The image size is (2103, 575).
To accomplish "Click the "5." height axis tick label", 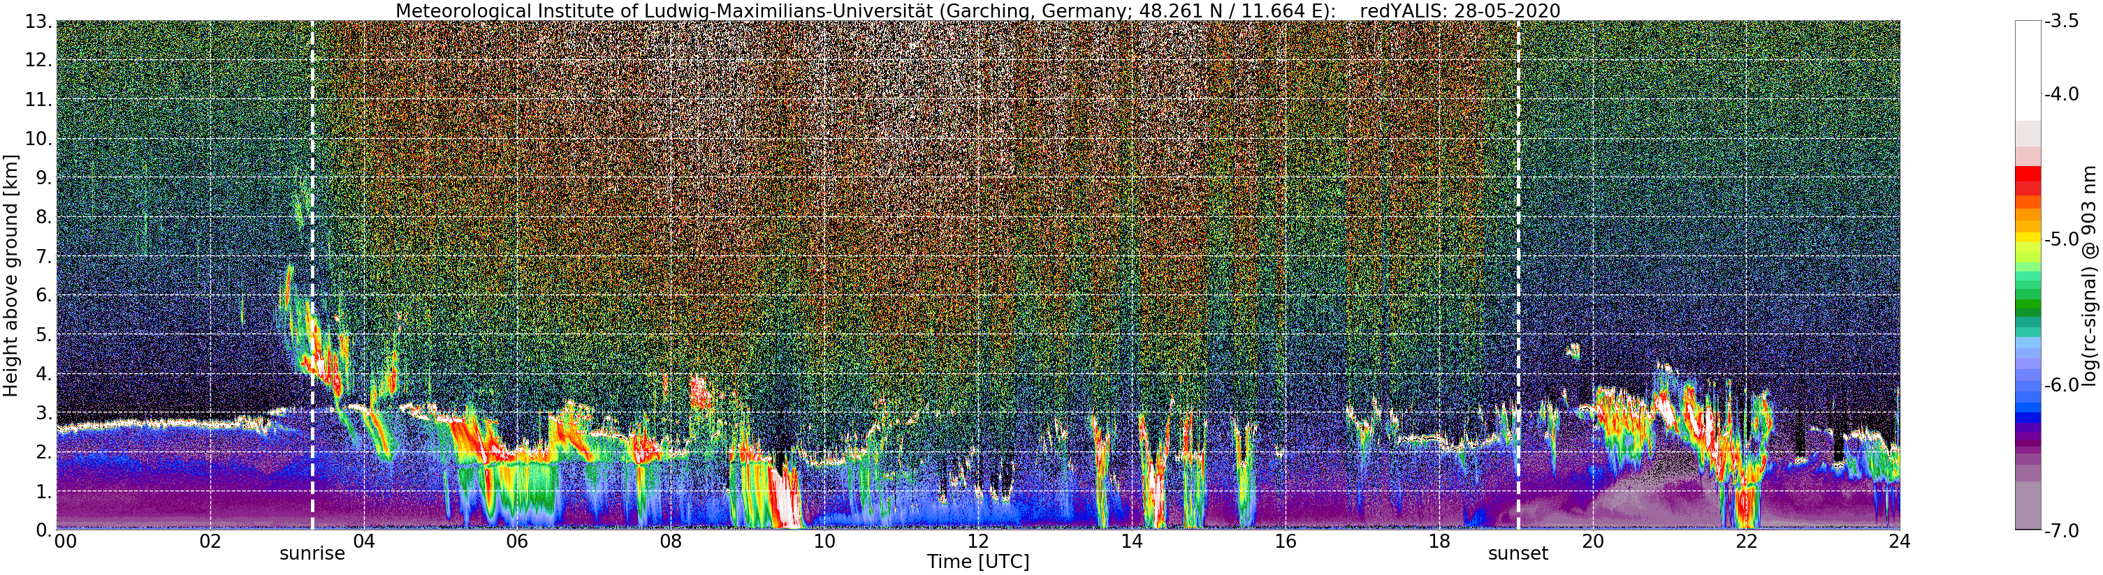I will (43, 335).
